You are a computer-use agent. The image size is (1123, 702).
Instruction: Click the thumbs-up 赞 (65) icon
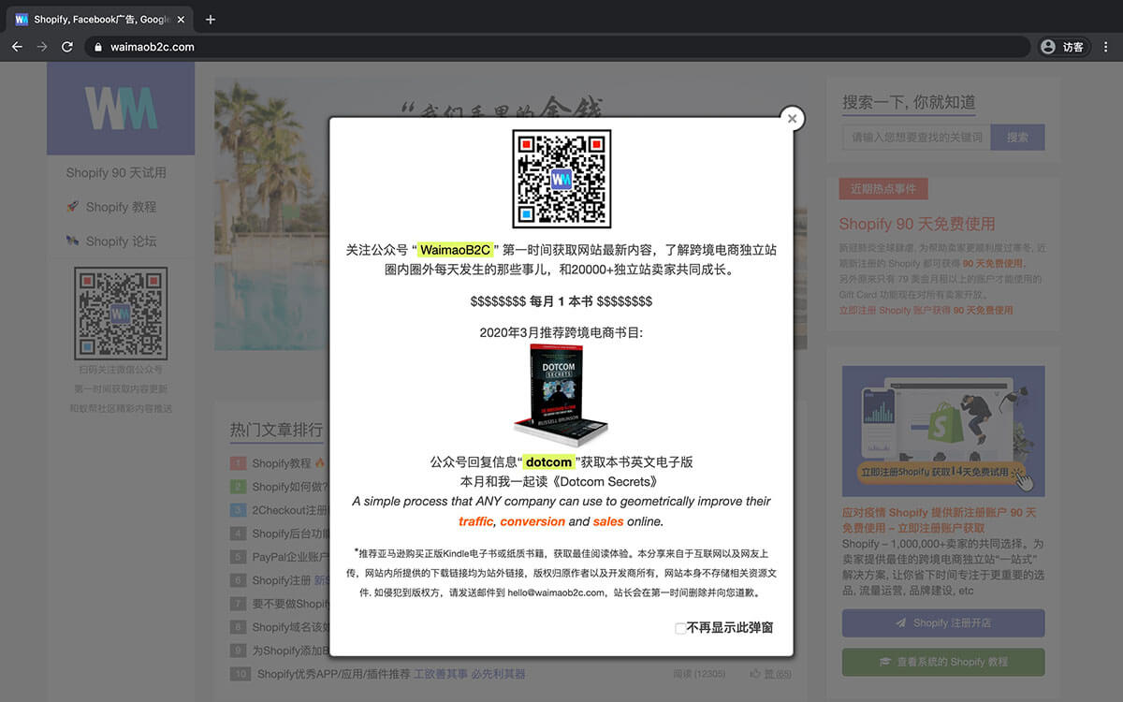(755, 673)
